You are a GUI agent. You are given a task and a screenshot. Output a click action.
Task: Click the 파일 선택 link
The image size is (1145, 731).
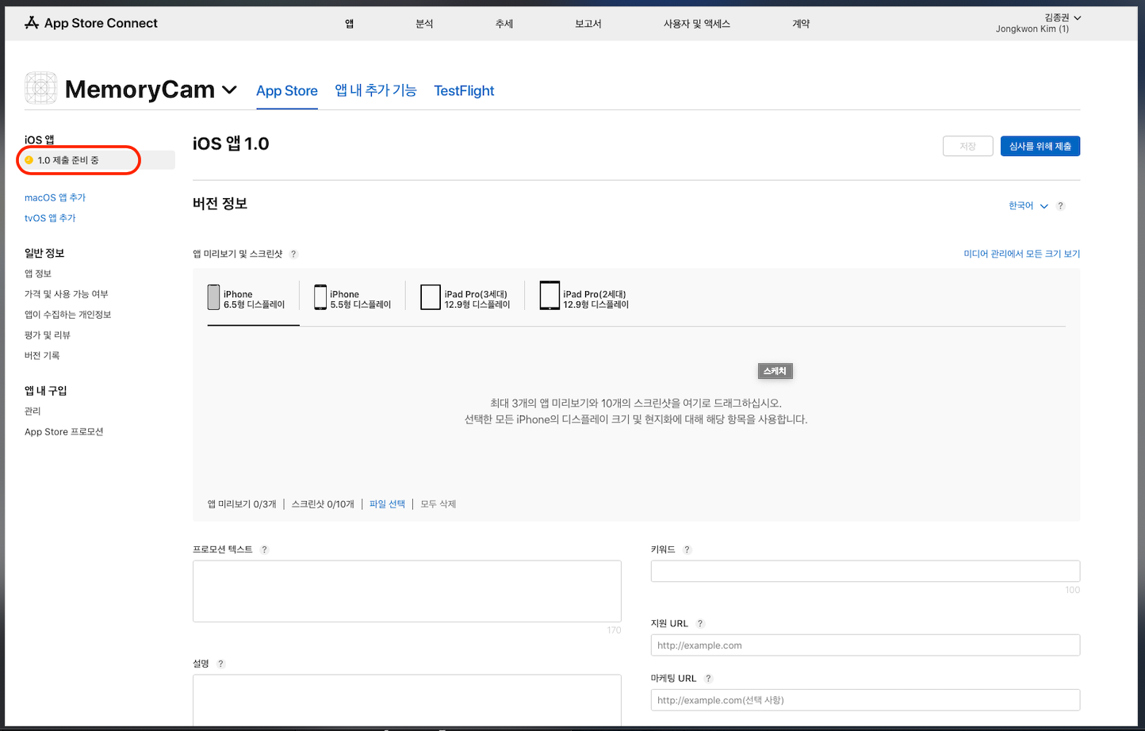click(387, 504)
